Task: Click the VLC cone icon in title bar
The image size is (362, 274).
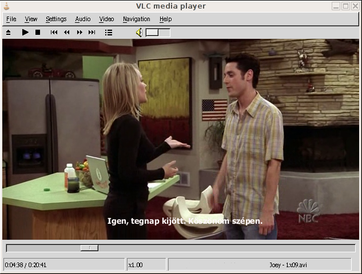Action: (x=6, y=6)
